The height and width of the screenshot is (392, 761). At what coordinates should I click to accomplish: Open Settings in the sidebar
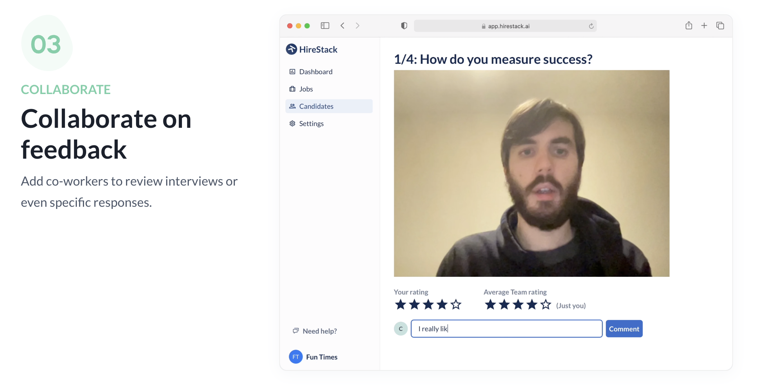(311, 123)
